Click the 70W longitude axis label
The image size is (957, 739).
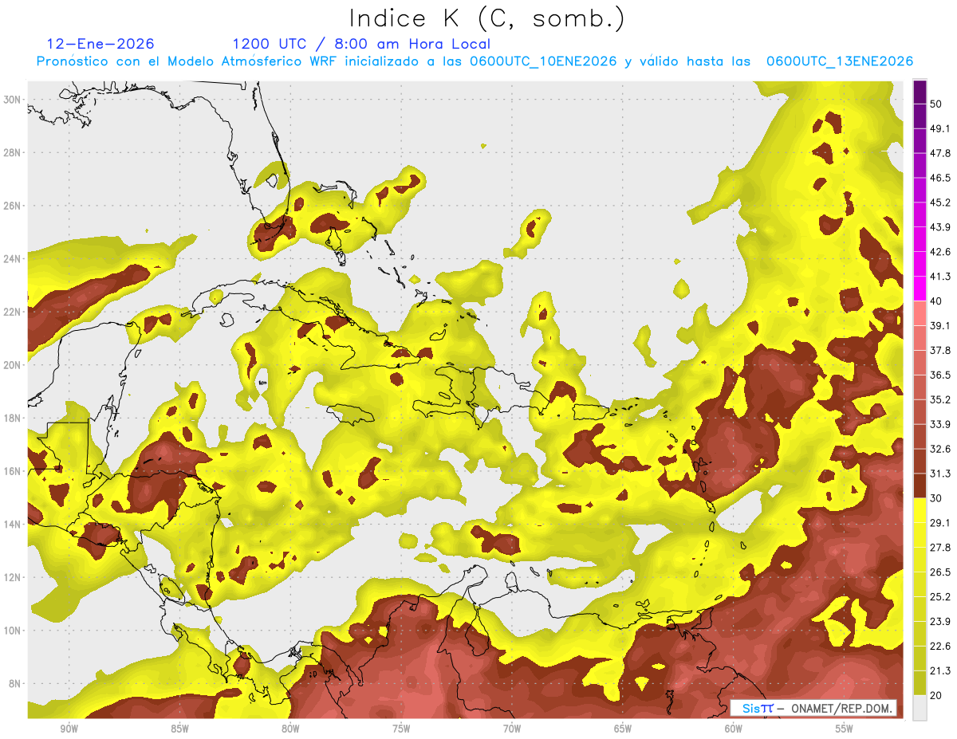pyautogui.click(x=512, y=729)
